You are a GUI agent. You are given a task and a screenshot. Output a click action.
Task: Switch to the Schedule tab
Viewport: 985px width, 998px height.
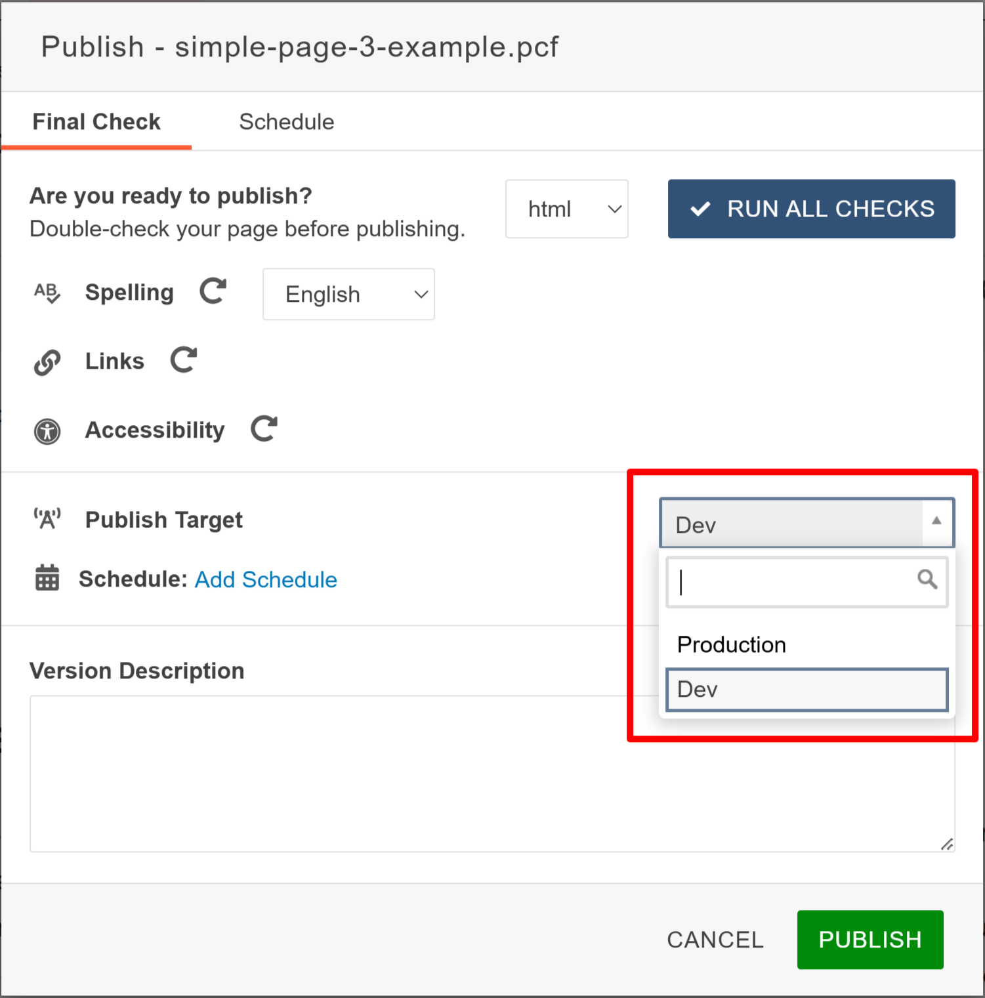click(x=287, y=121)
